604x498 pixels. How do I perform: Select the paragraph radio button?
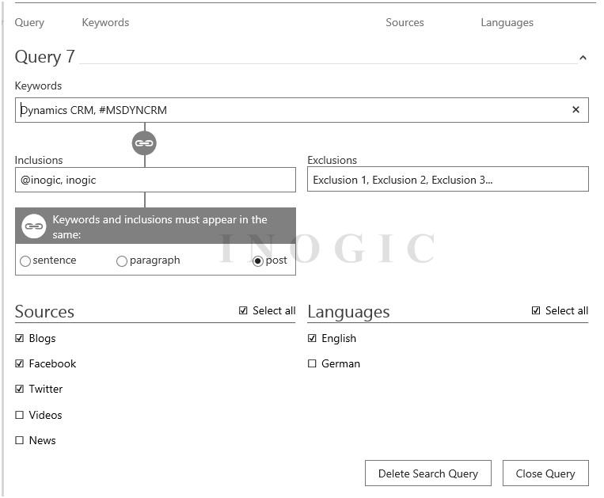[121, 261]
